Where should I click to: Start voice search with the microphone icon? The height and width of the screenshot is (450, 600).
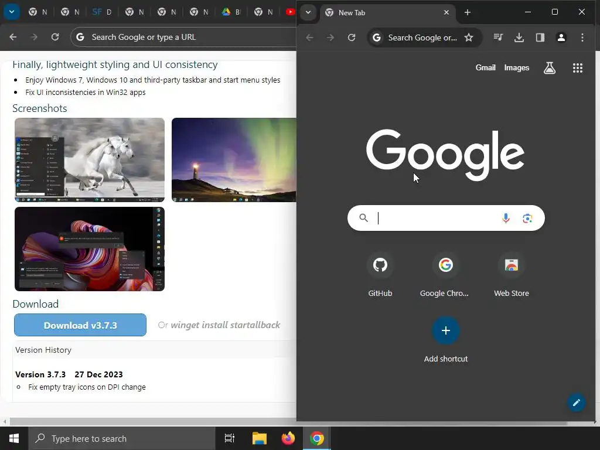point(506,218)
